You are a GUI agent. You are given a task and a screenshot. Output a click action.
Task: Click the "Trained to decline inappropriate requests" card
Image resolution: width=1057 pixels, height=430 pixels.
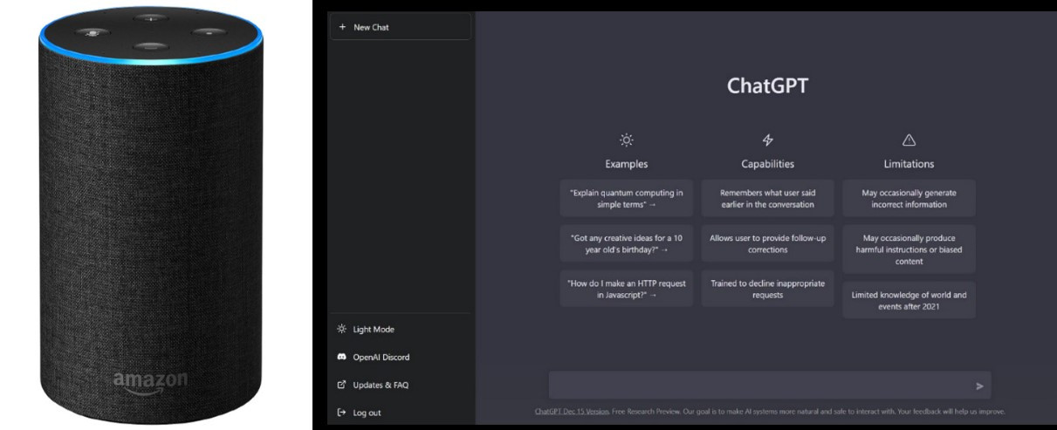[768, 289]
